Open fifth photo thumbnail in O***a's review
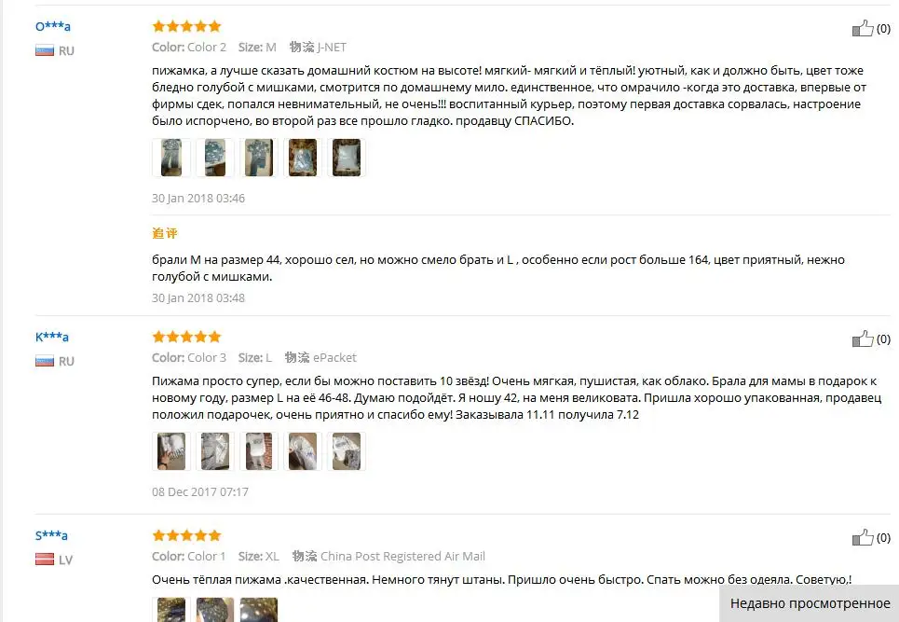Viewport: 899px width, 622px height. [347, 158]
